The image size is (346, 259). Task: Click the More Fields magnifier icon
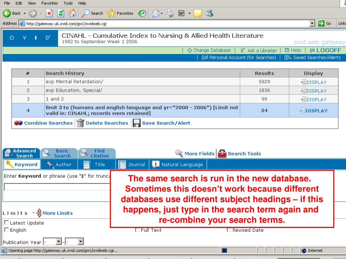pos(179,153)
